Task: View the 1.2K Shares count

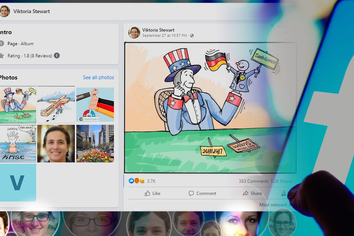Action: [281, 181]
